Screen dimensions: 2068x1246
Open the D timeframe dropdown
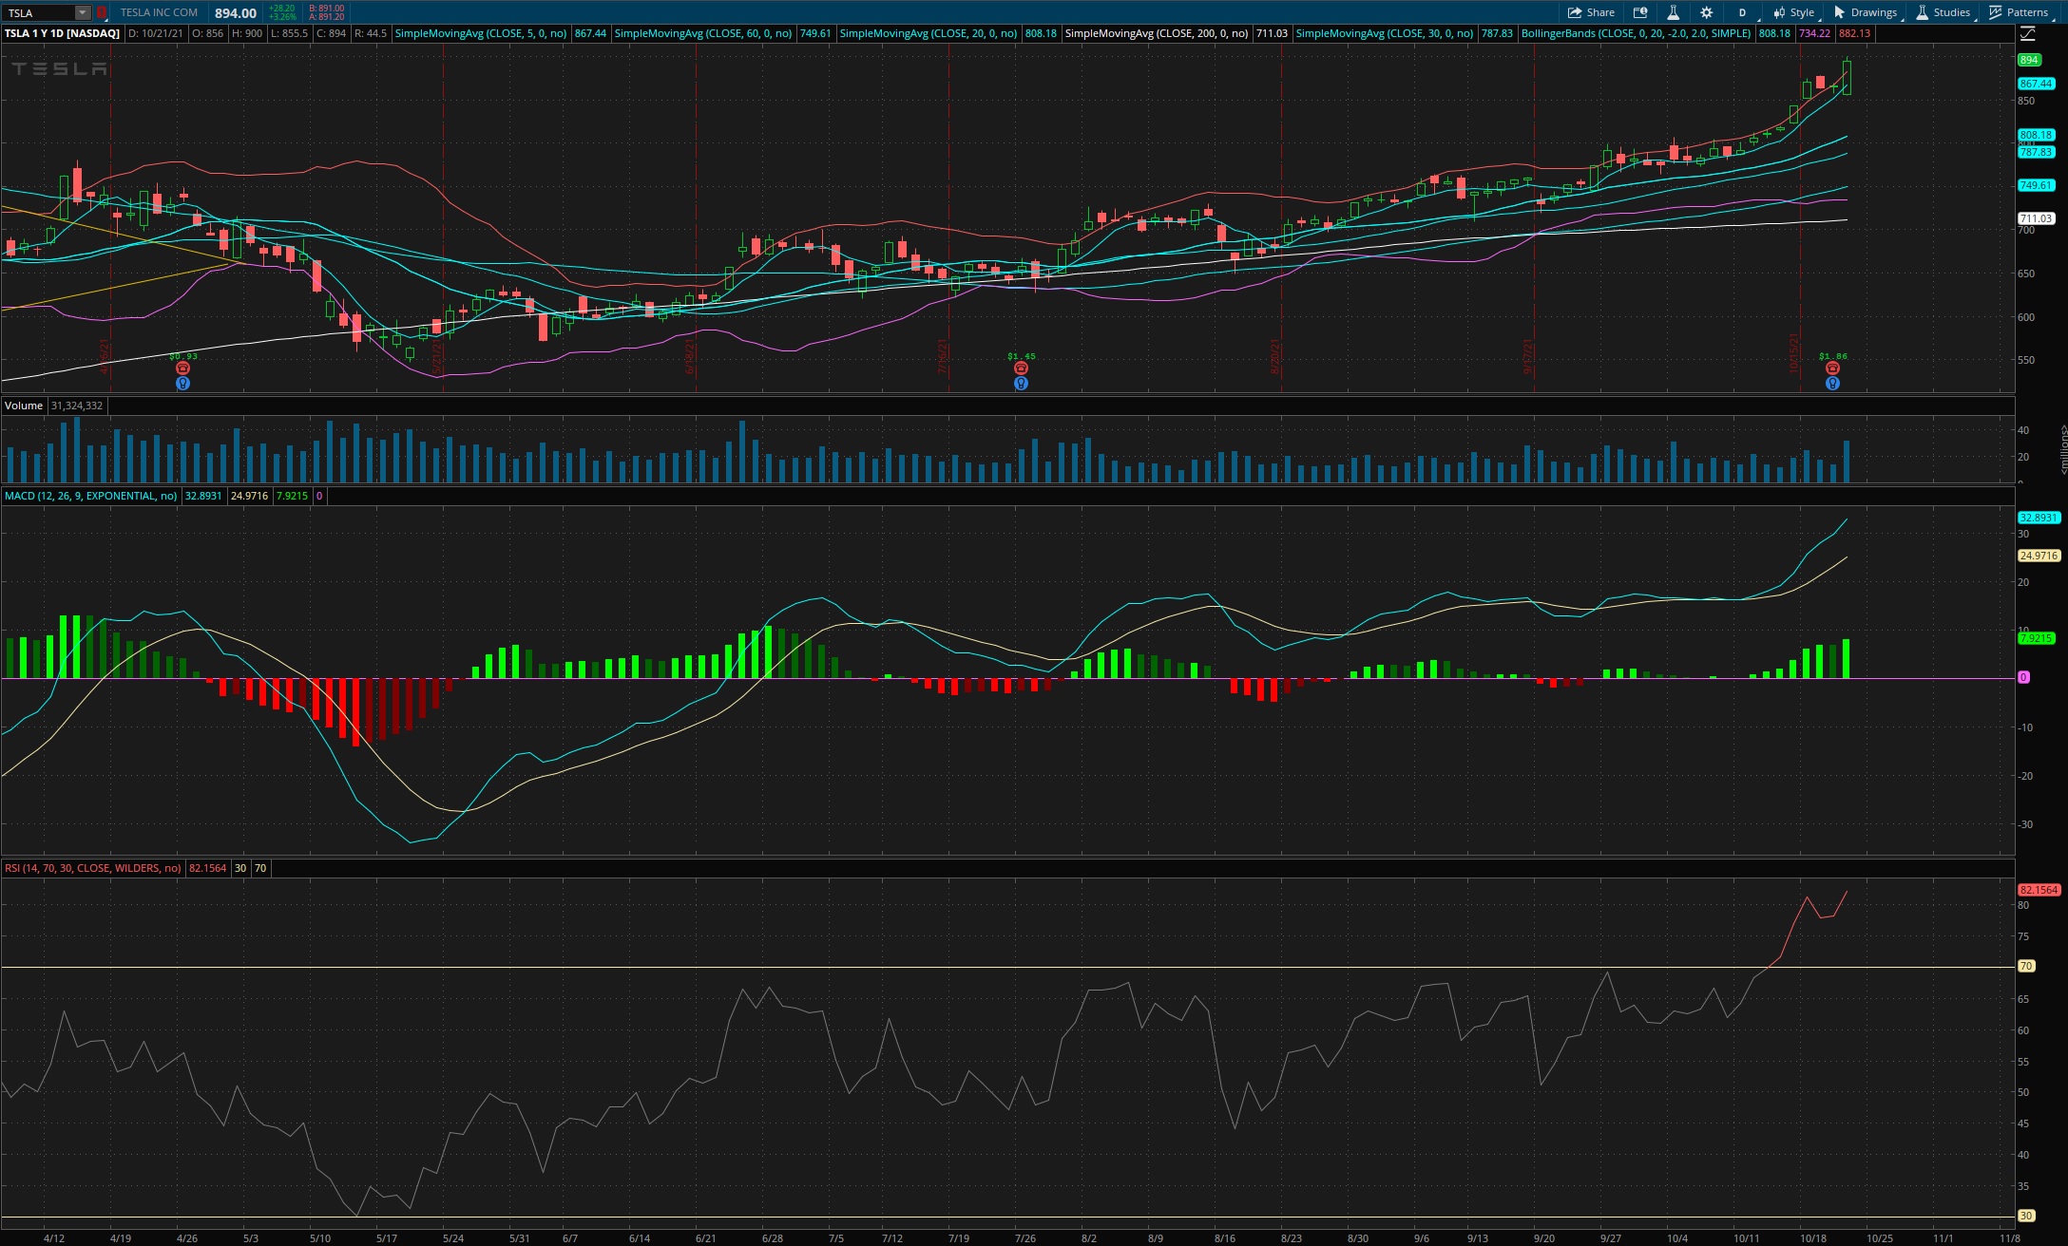tap(1742, 12)
